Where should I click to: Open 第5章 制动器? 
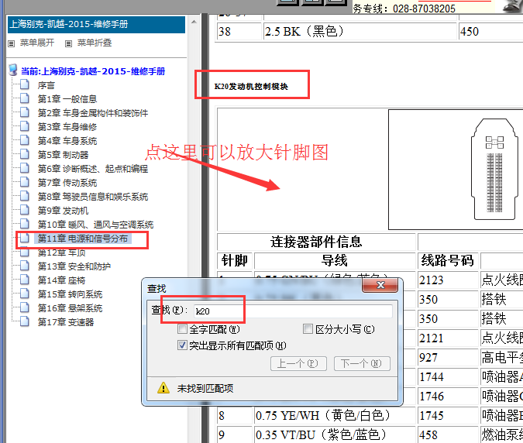coord(63,155)
